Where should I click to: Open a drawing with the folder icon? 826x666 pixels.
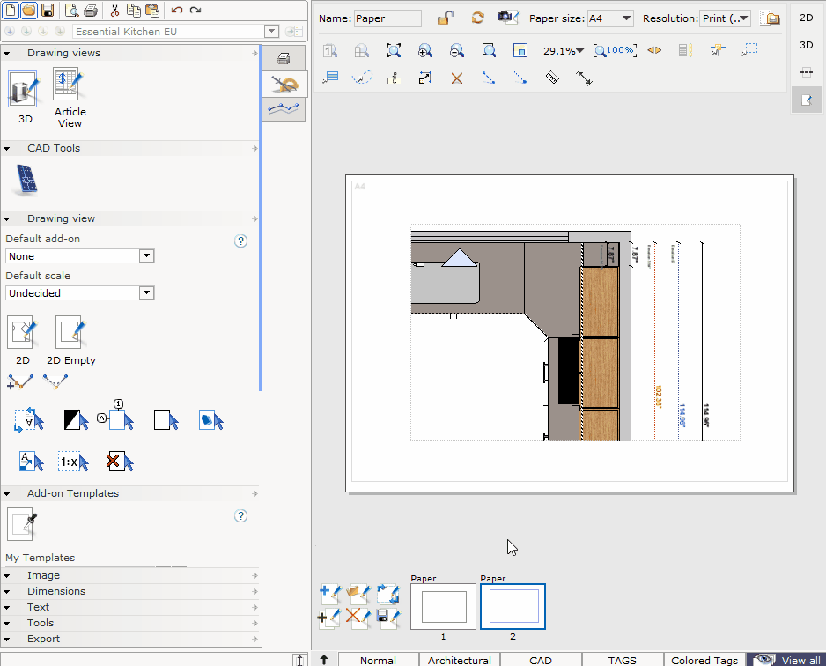[x=29, y=10]
